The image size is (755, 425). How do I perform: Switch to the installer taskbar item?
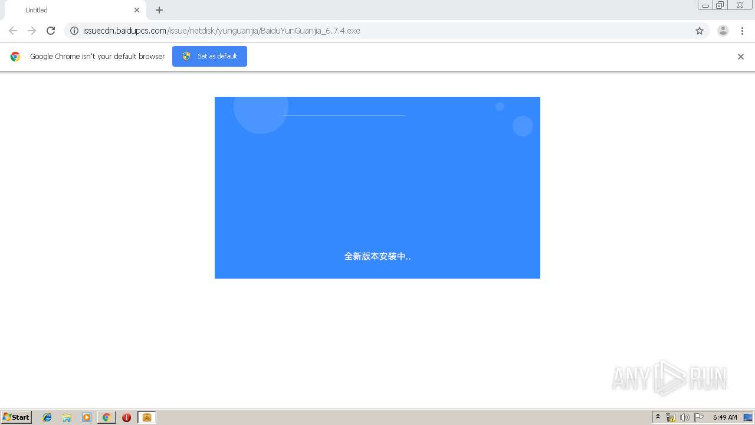147,417
